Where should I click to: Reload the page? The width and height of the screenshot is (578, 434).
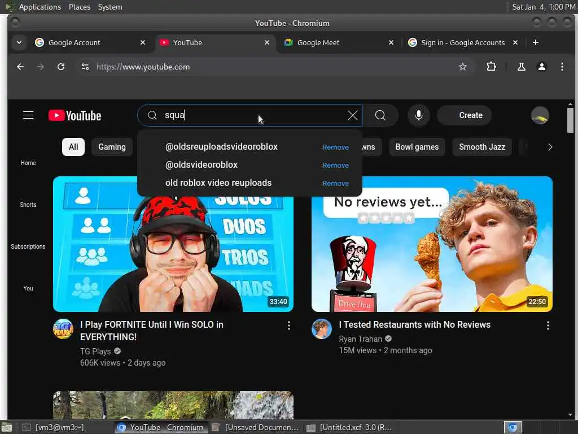61,67
